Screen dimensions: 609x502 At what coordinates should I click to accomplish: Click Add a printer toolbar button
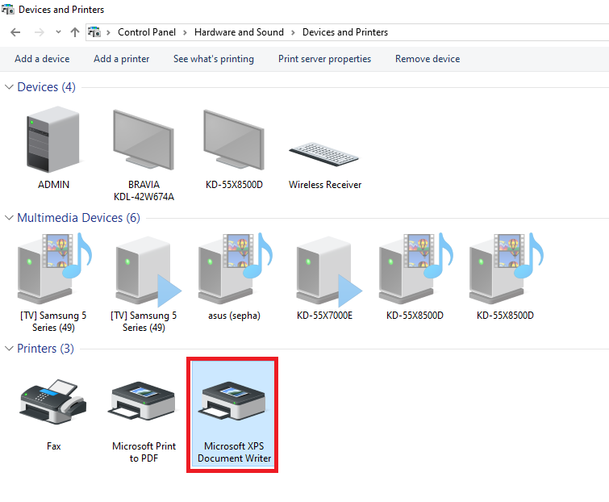122,59
